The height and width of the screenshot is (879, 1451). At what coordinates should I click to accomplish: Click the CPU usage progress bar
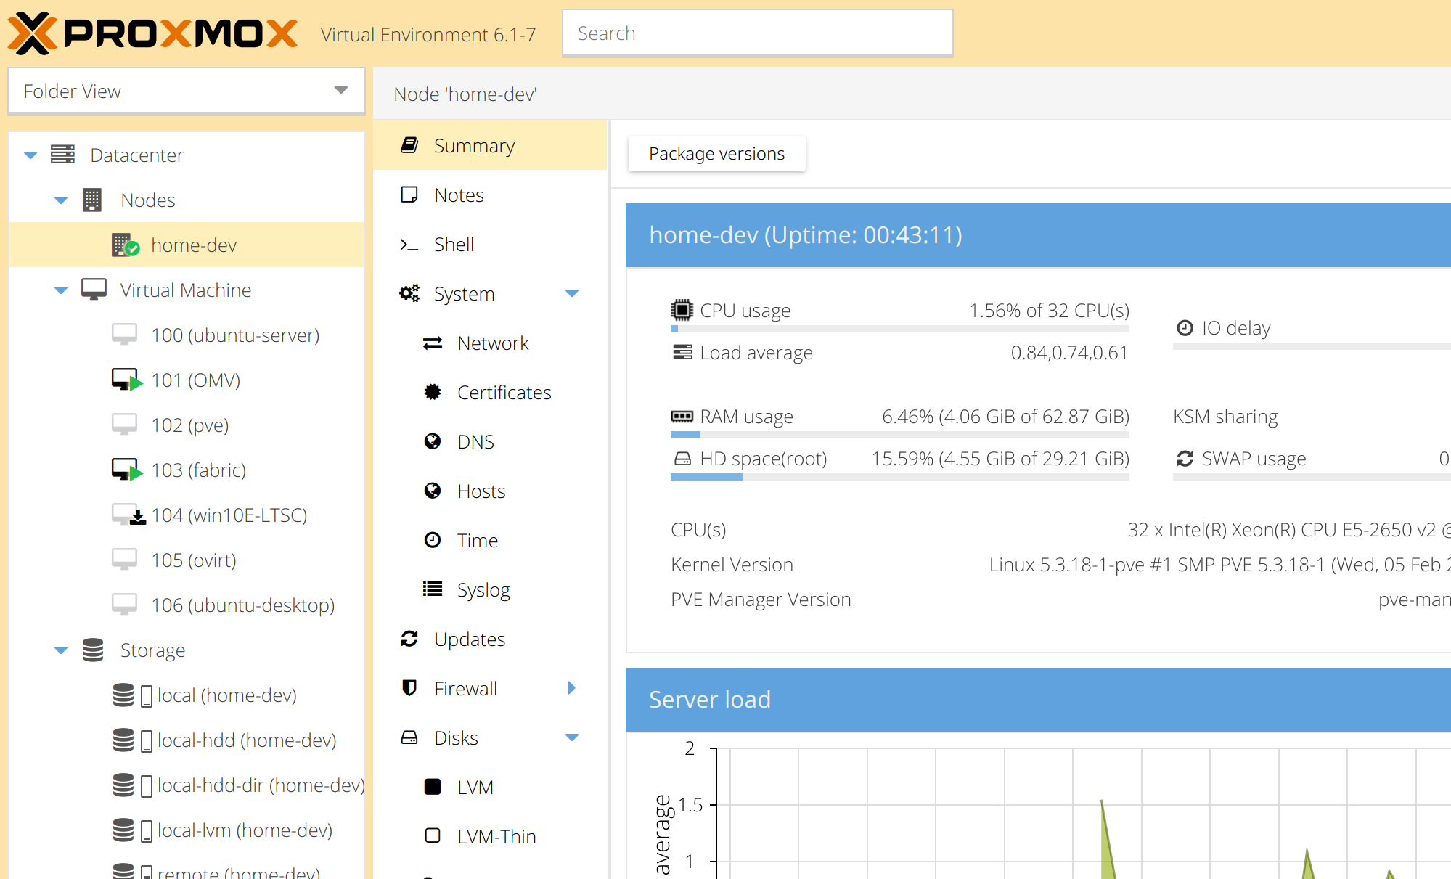point(900,329)
